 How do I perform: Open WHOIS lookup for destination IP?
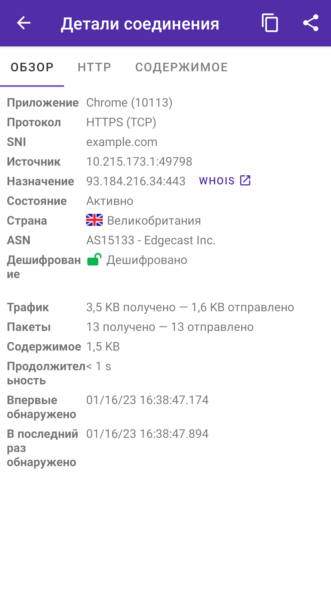(x=225, y=181)
